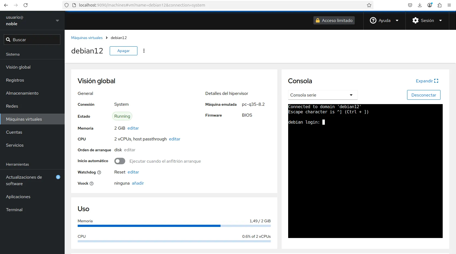Click the Vsock help question icon

coord(92,184)
